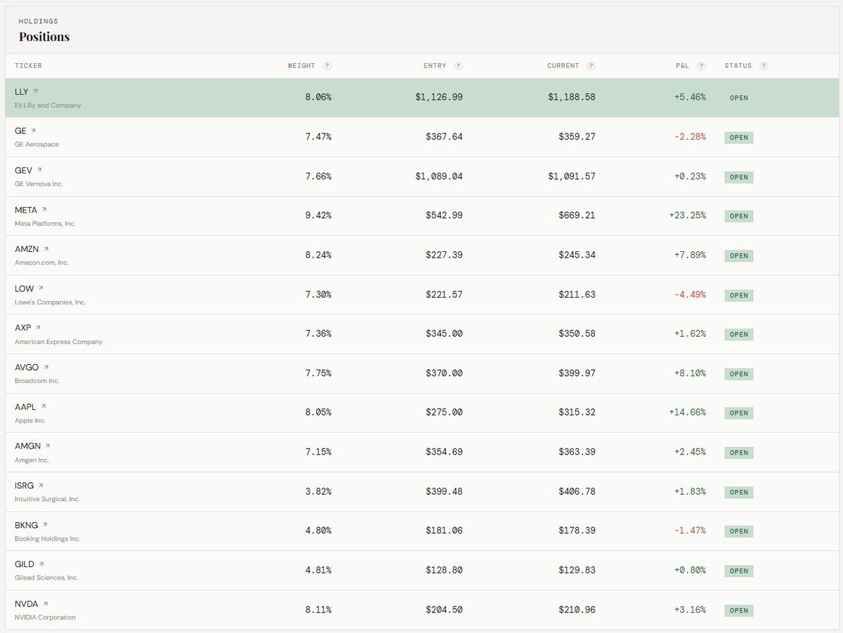Open external link arrow next to ISRG
Screen dimensions: 843x633
pyautogui.click(x=41, y=485)
